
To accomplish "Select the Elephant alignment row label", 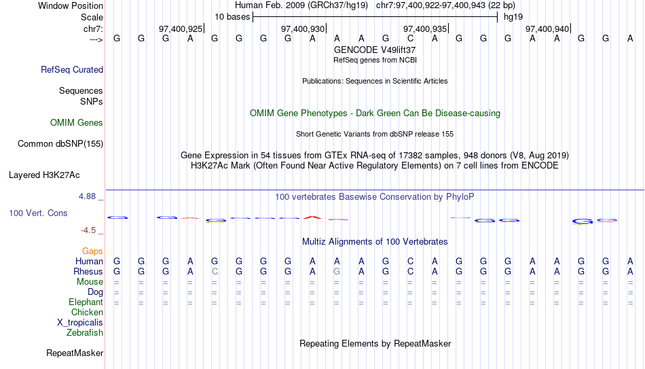I will 86,302.
